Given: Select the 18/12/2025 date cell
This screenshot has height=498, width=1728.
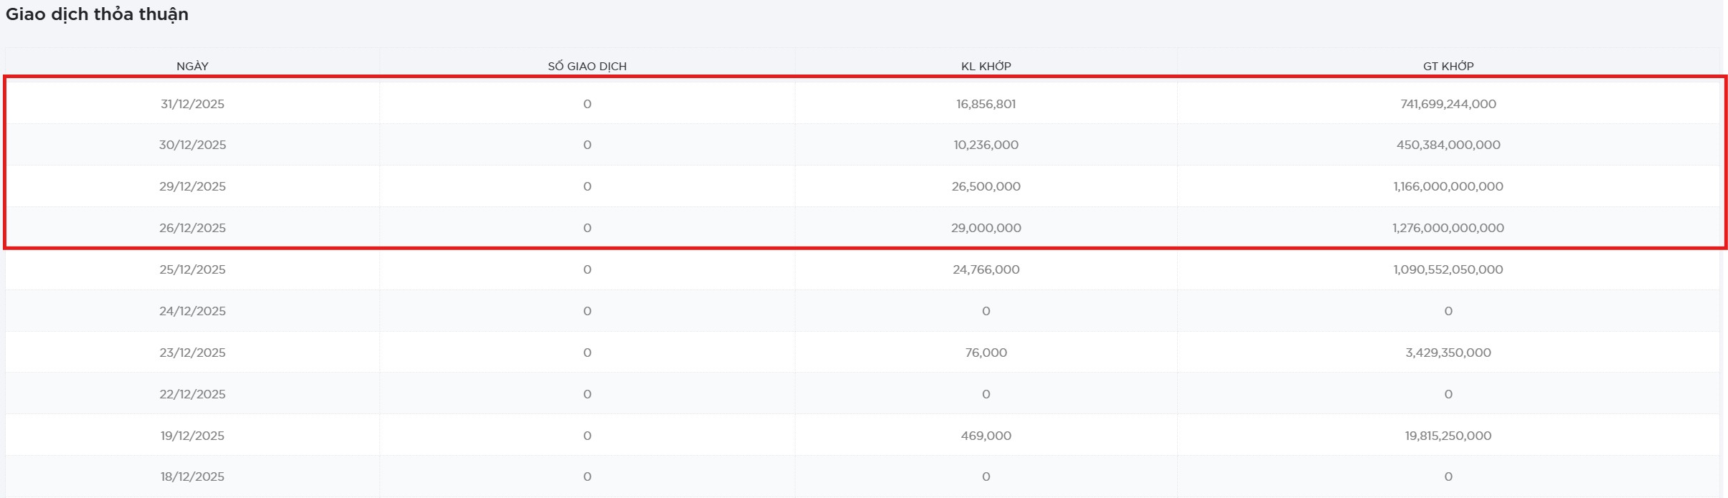Looking at the screenshot, I should [192, 477].
